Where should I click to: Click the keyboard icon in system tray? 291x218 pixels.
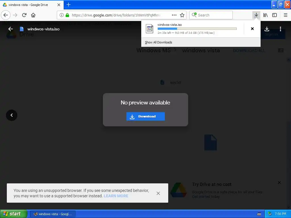tap(259, 214)
